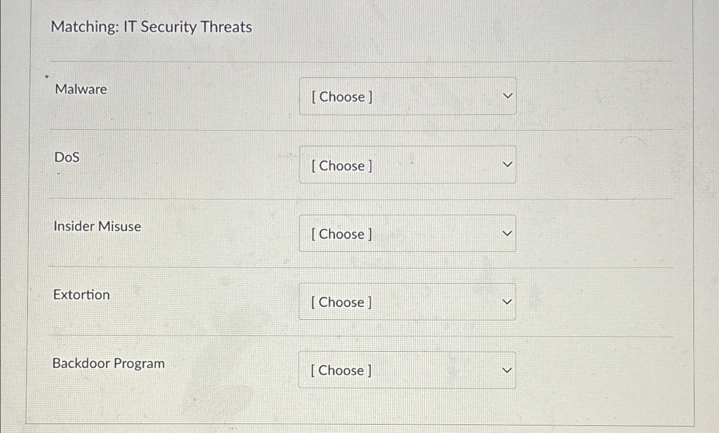Image resolution: width=719 pixels, height=433 pixels.
Task: Click the chevron on the Insider Misuse dropdown
Action: click(x=506, y=233)
